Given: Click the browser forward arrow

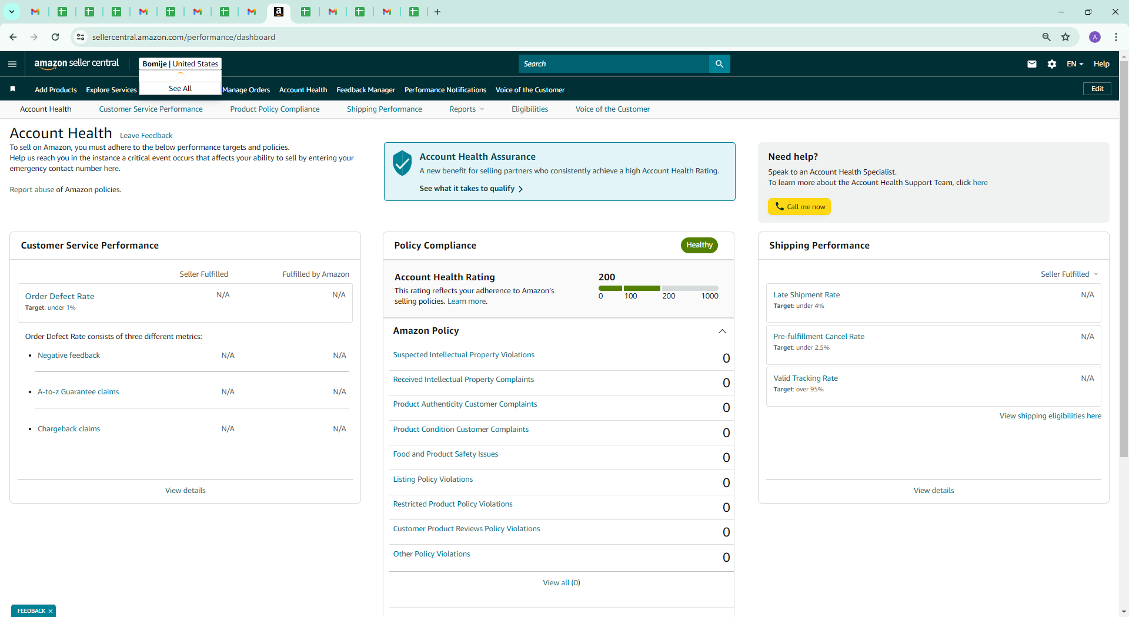Looking at the screenshot, I should 34,37.
